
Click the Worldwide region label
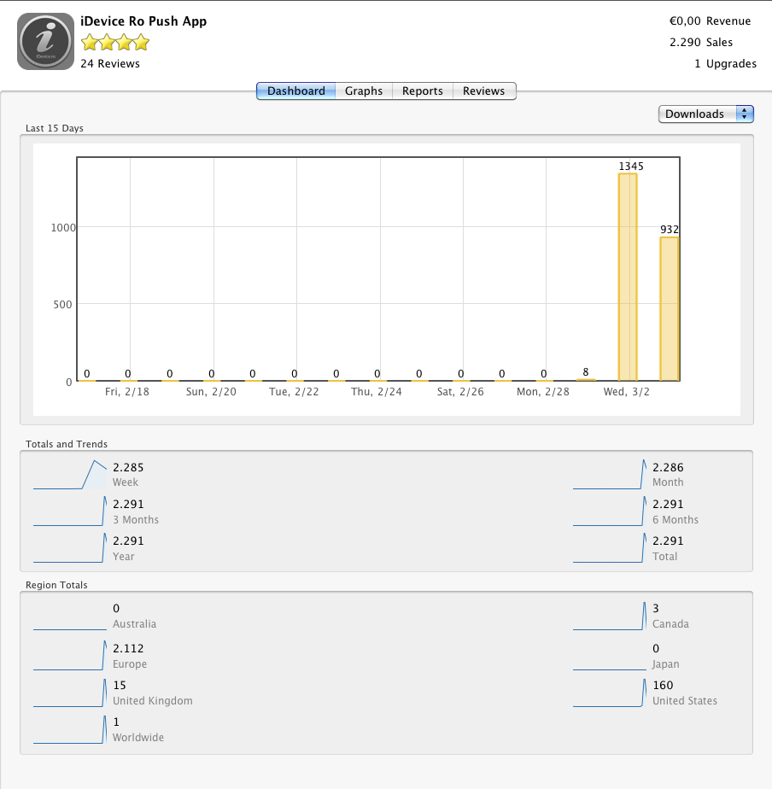pyautogui.click(x=138, y=738)
